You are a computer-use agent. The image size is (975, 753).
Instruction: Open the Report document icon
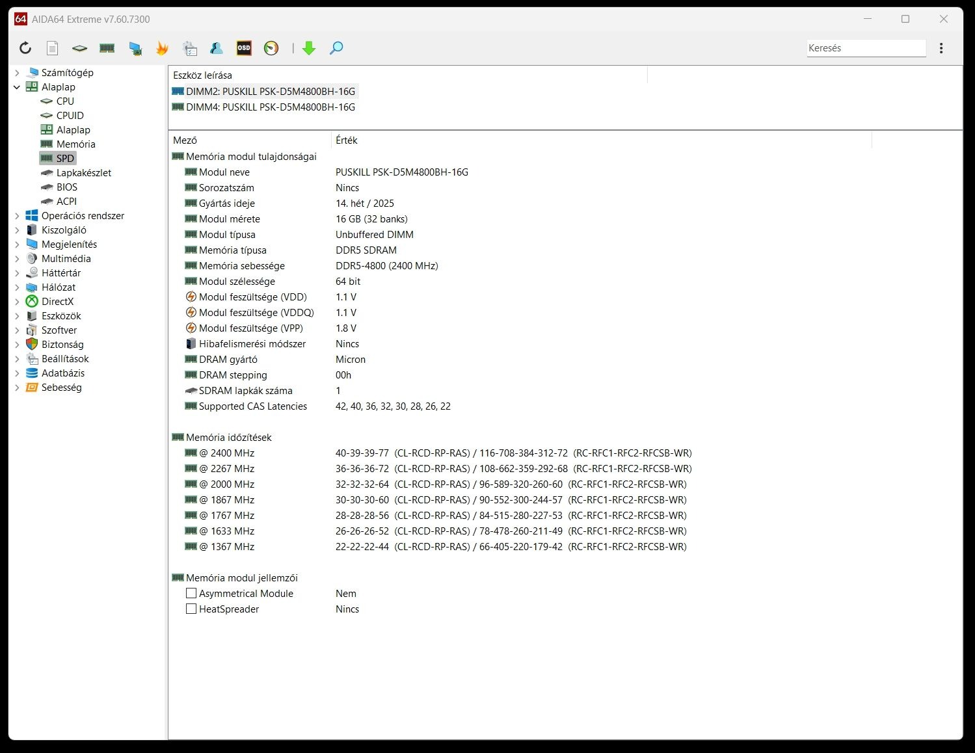pyautogui.click(x=53, y=47)
